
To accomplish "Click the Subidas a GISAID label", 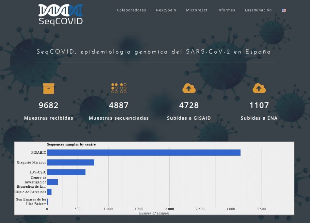I will click(189, 118).
